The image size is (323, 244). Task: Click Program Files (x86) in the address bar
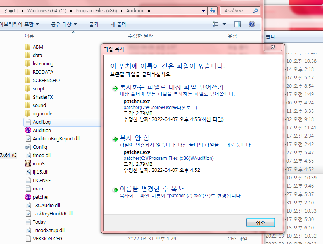tap(96, 11)
